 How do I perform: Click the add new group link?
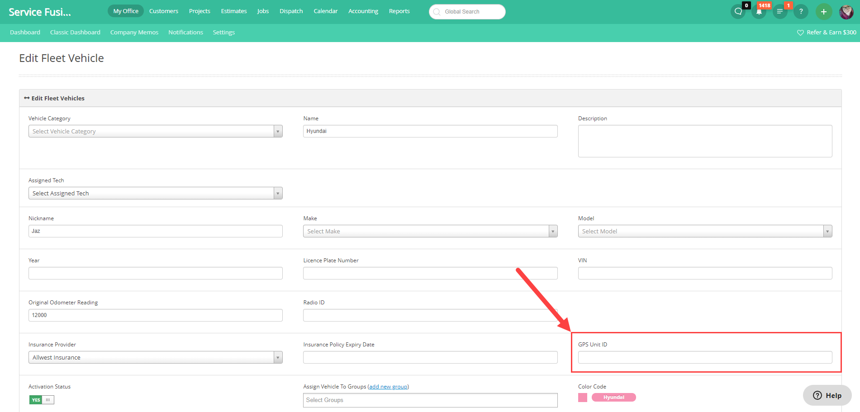pyautogui.click(x=388, y=387)
